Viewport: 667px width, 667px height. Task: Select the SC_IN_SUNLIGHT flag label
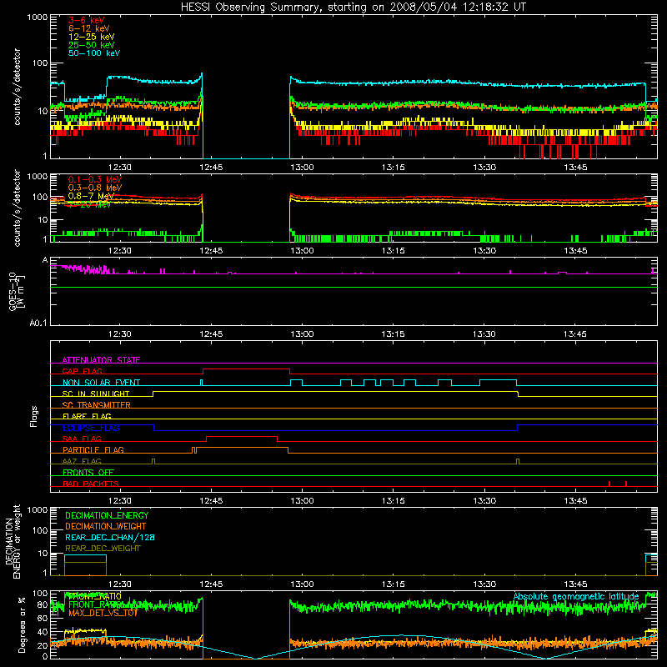click(96, 394)
